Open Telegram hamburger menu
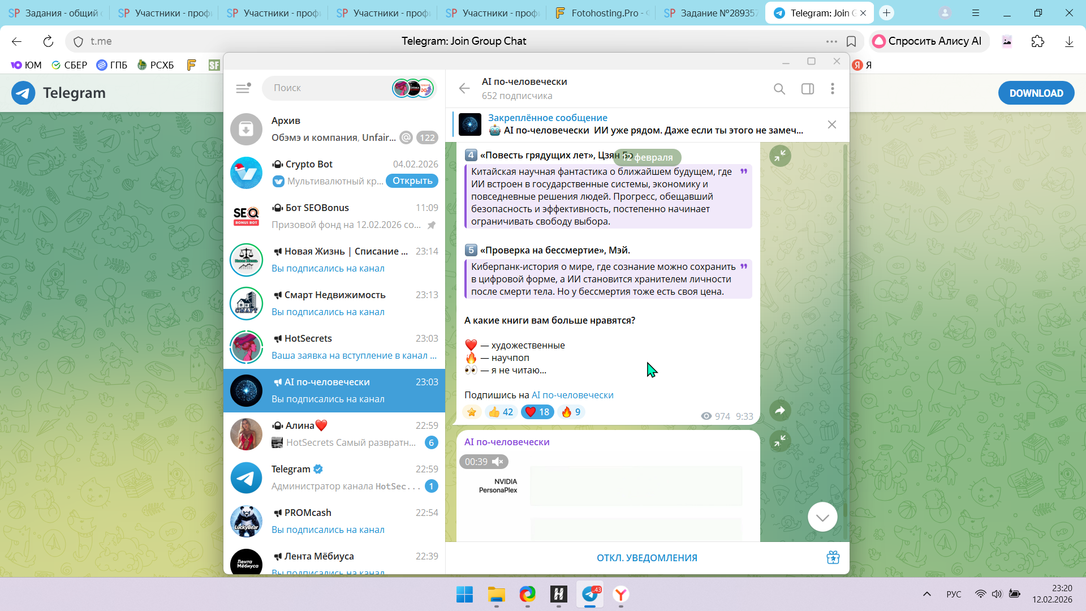 click(243, 88)
